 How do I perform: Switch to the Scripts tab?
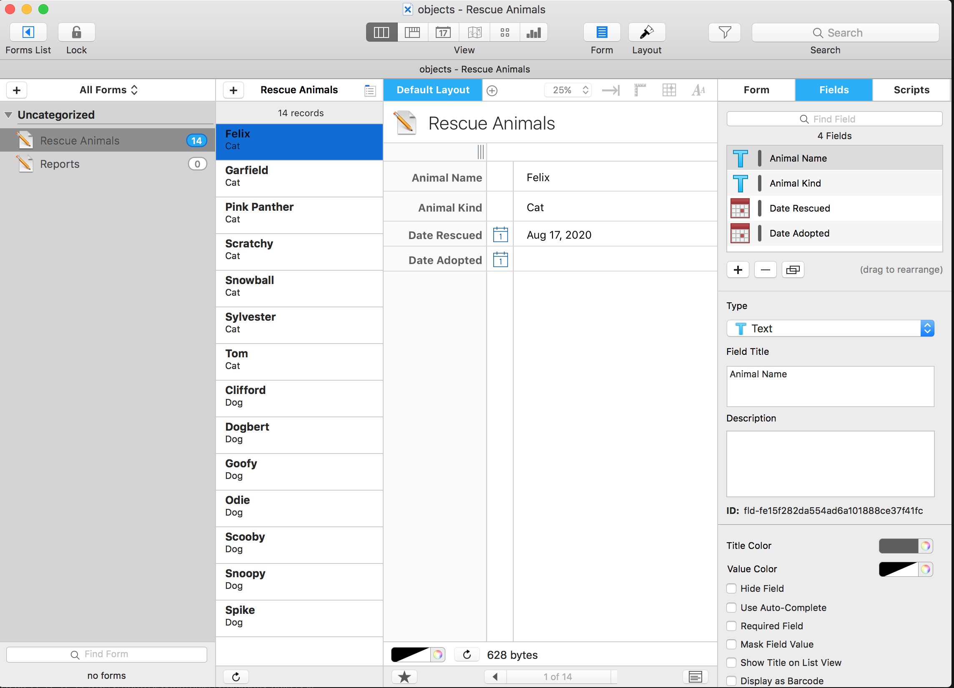pyautogui.click(x=911, y=90)
